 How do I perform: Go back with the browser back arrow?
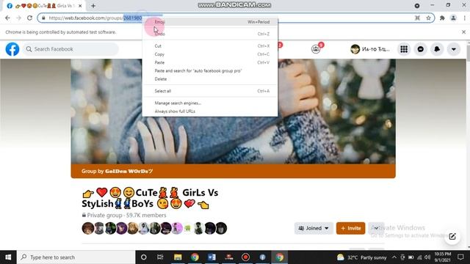(7, 18)
